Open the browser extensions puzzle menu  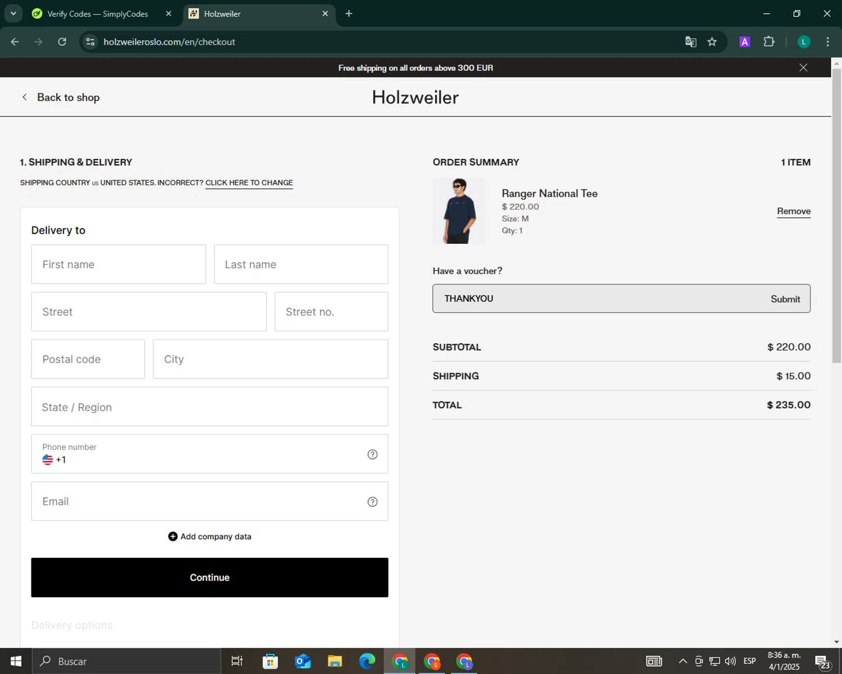769,42
